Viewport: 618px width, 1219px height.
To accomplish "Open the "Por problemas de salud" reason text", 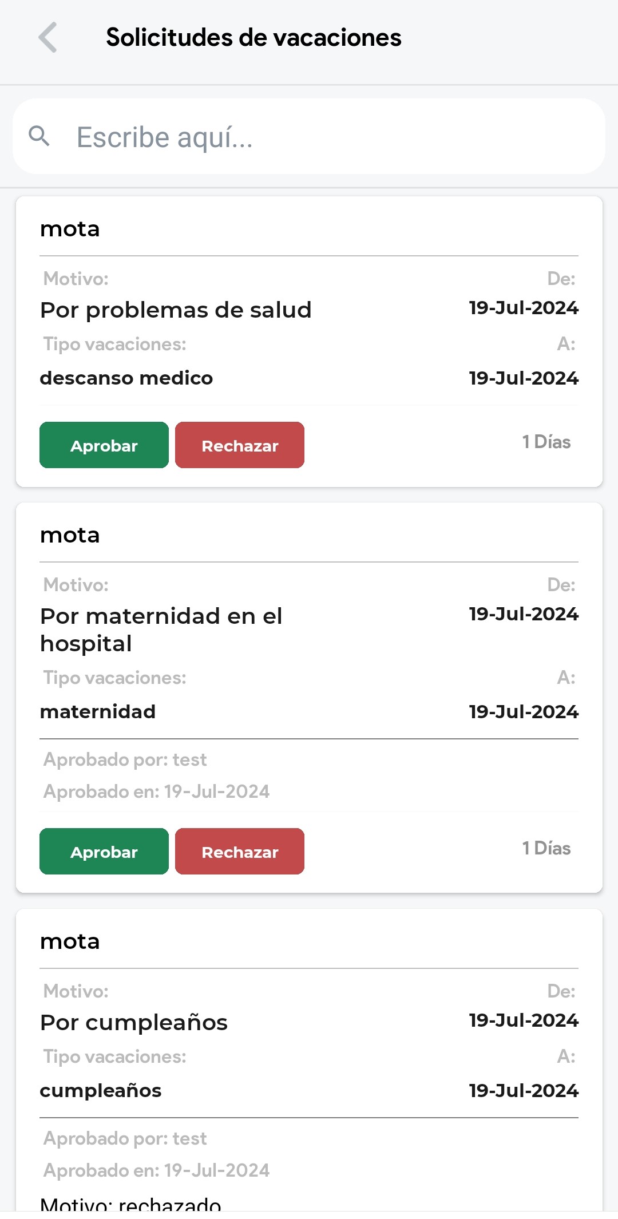I will [x=176, y=310].
